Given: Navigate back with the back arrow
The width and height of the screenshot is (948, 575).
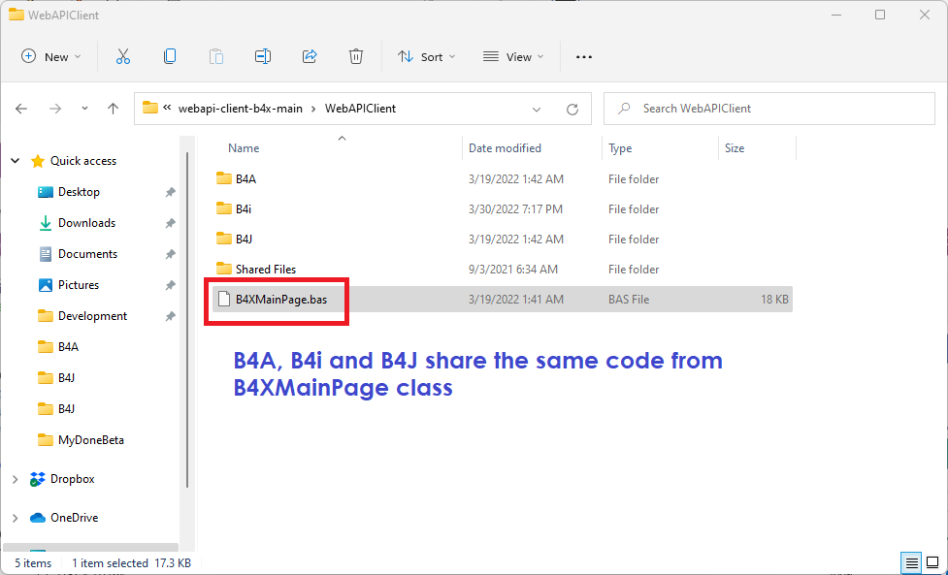Looking at the screenshot, I should click(21, 109).
